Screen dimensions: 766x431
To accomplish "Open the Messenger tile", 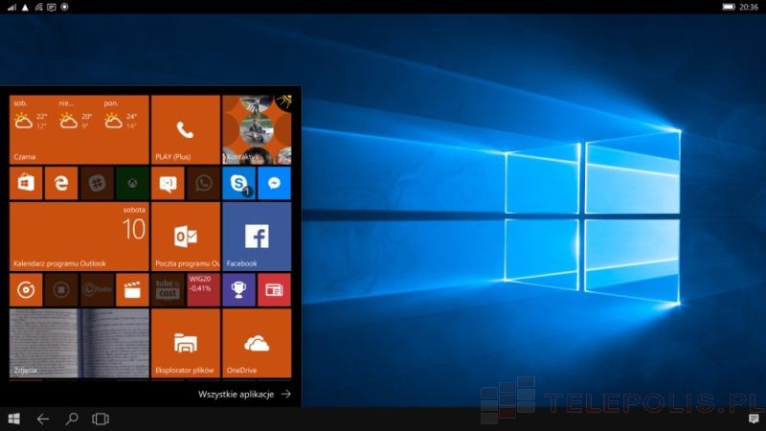I will [275, 183].
